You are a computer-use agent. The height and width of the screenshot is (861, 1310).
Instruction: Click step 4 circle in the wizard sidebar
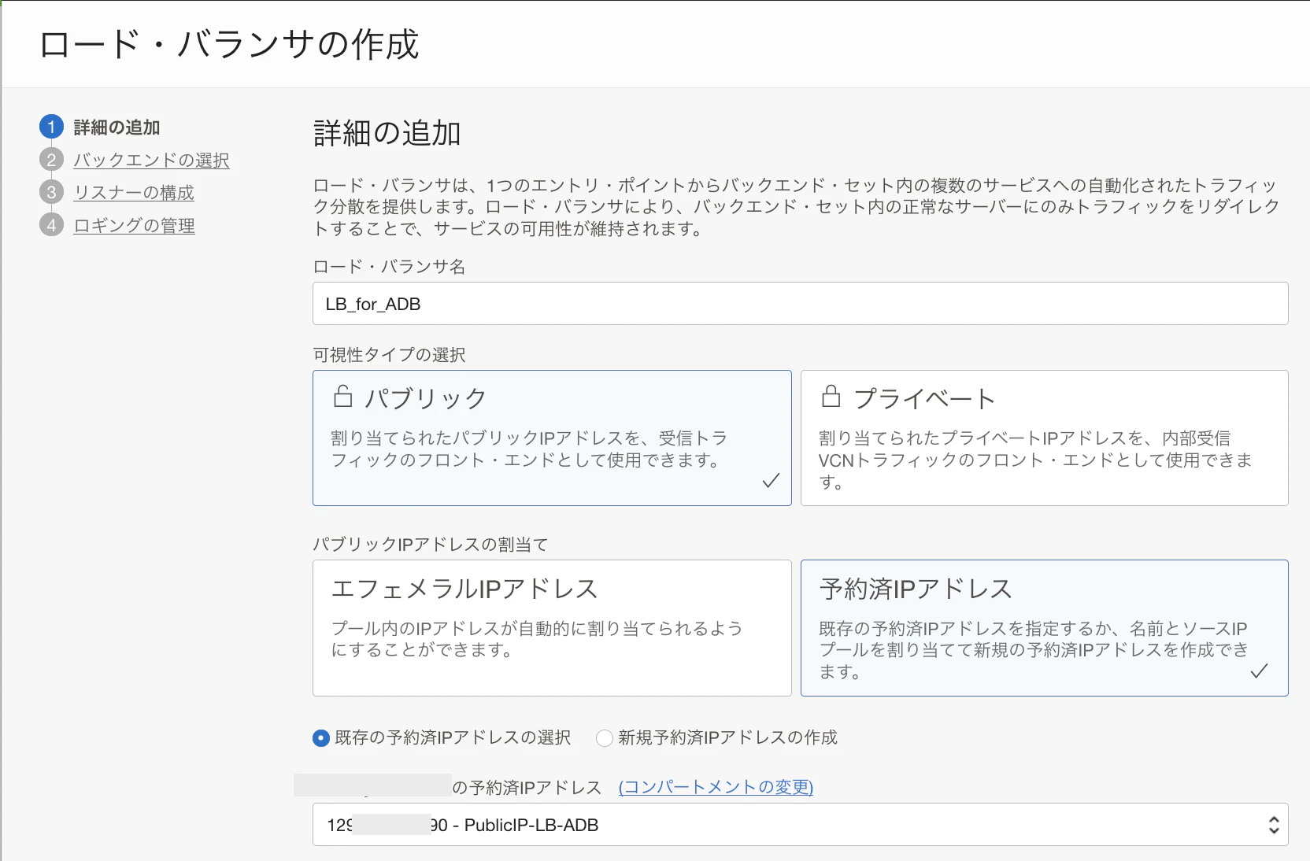click(51, 225)
